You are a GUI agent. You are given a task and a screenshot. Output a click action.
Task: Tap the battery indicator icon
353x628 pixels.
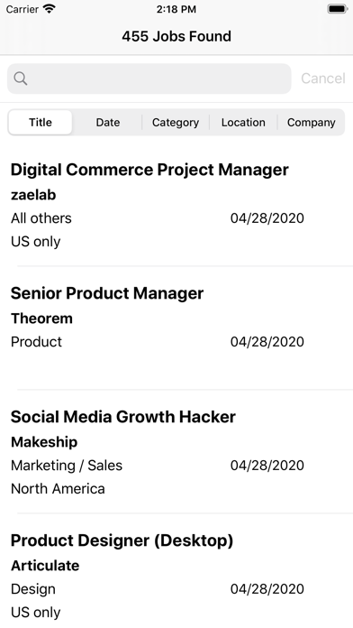coord(338,9)
